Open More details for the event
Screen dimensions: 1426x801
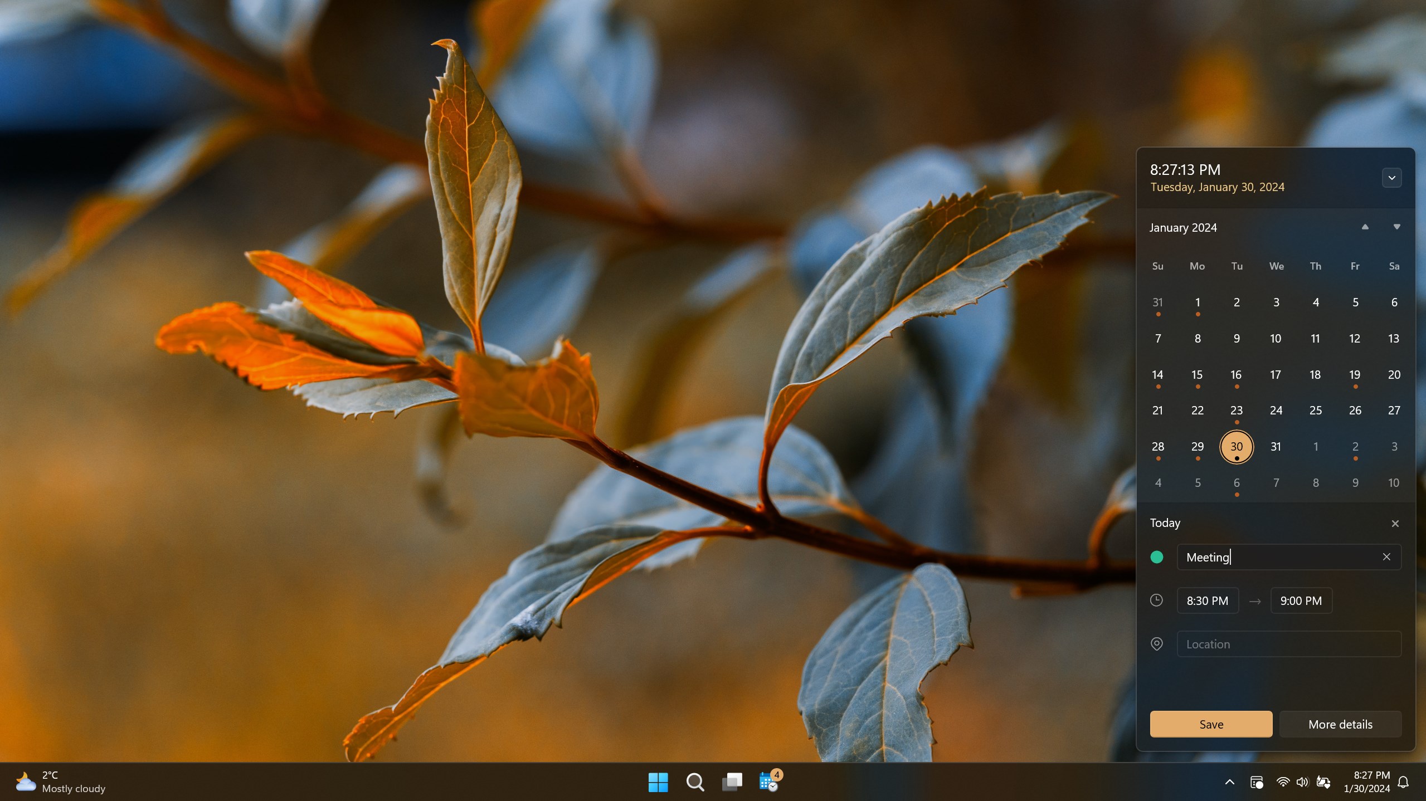click(1339, 724)
